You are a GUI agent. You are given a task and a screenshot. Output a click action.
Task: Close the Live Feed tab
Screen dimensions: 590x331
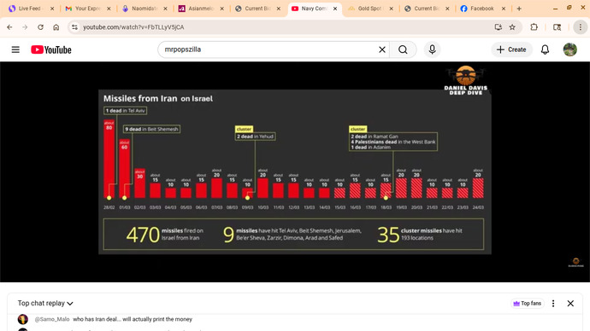(52, 9)
